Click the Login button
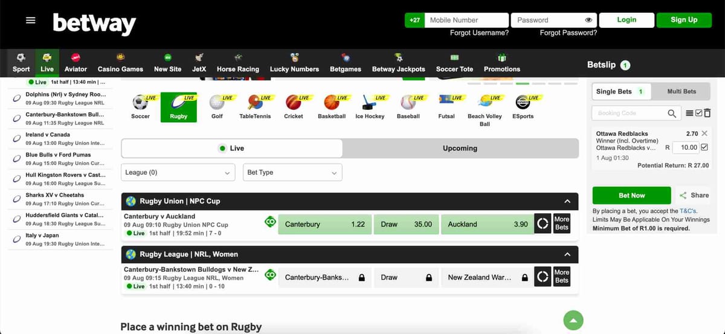 (627, 20)
